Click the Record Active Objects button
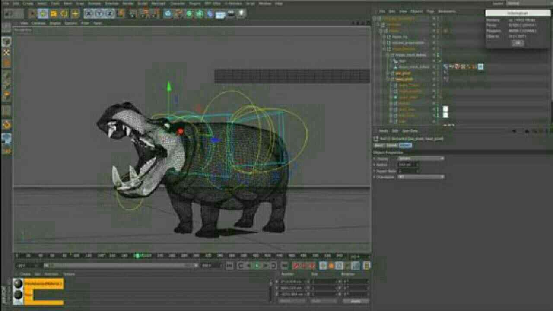 [296, 265]
